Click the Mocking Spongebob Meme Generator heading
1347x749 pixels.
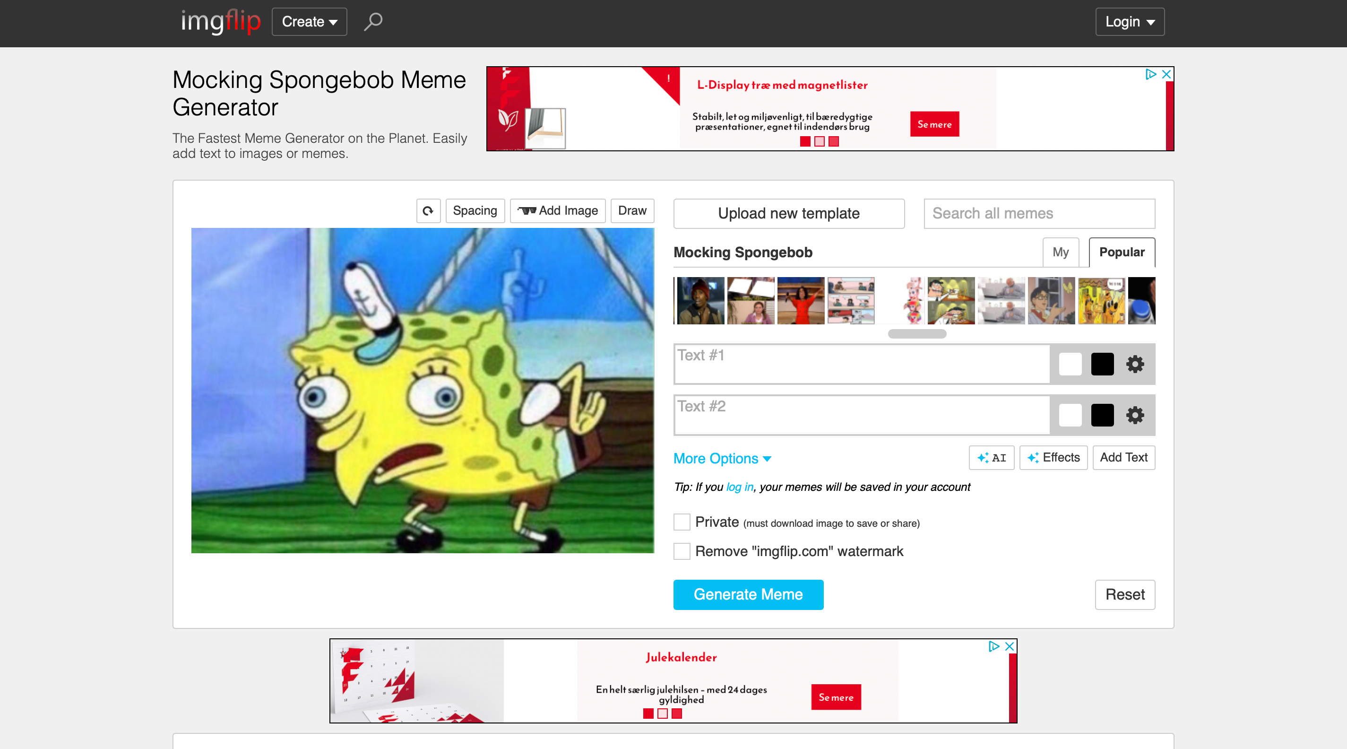tap(319, 94)
